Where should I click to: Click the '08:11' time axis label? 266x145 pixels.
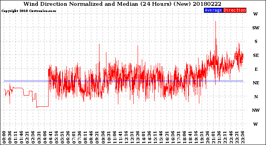click(x=86, y=137)
